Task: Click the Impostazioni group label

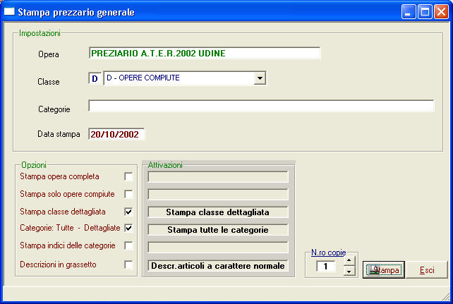Action: [40, 33]
